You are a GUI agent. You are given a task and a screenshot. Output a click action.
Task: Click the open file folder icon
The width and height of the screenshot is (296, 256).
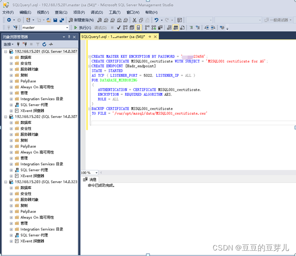tap(49, 20)
